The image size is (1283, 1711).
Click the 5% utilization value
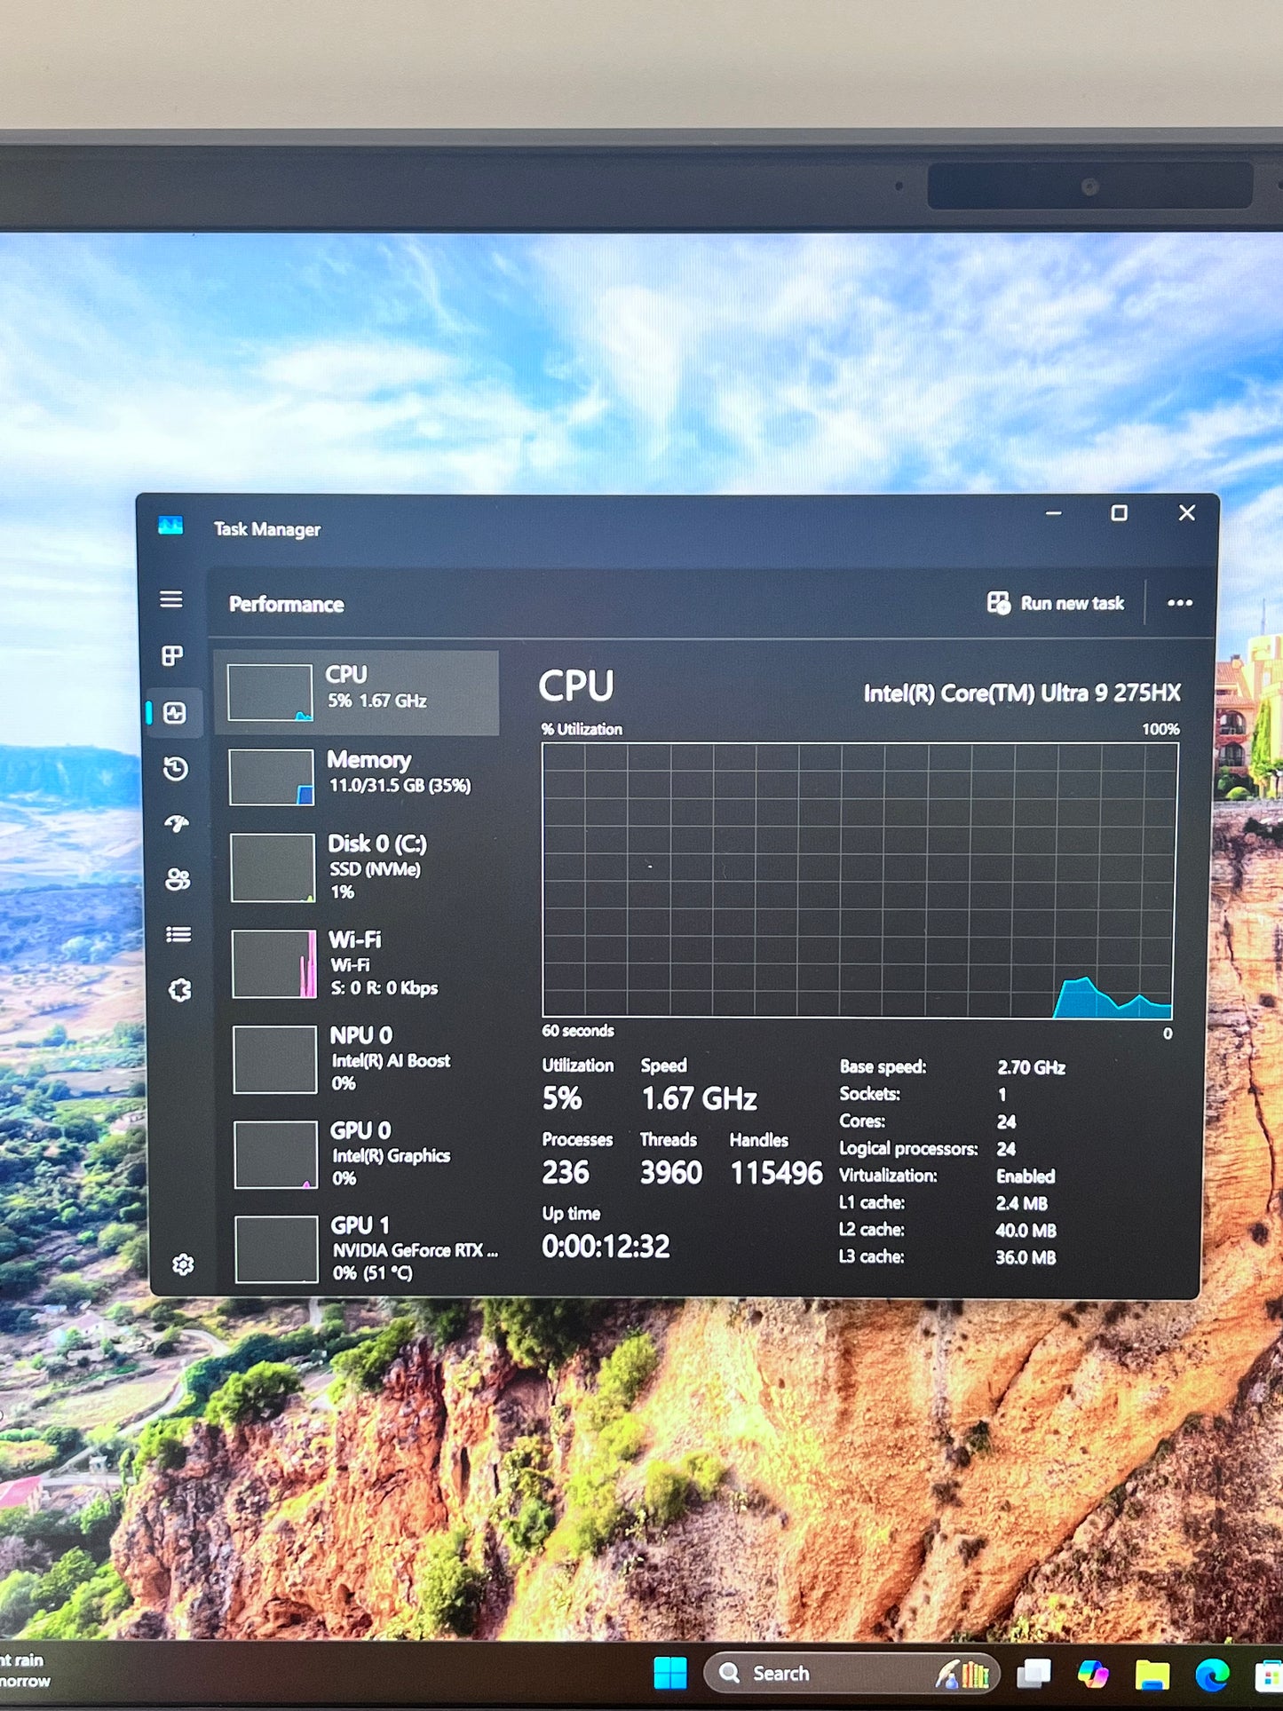tap(562, 1099)
